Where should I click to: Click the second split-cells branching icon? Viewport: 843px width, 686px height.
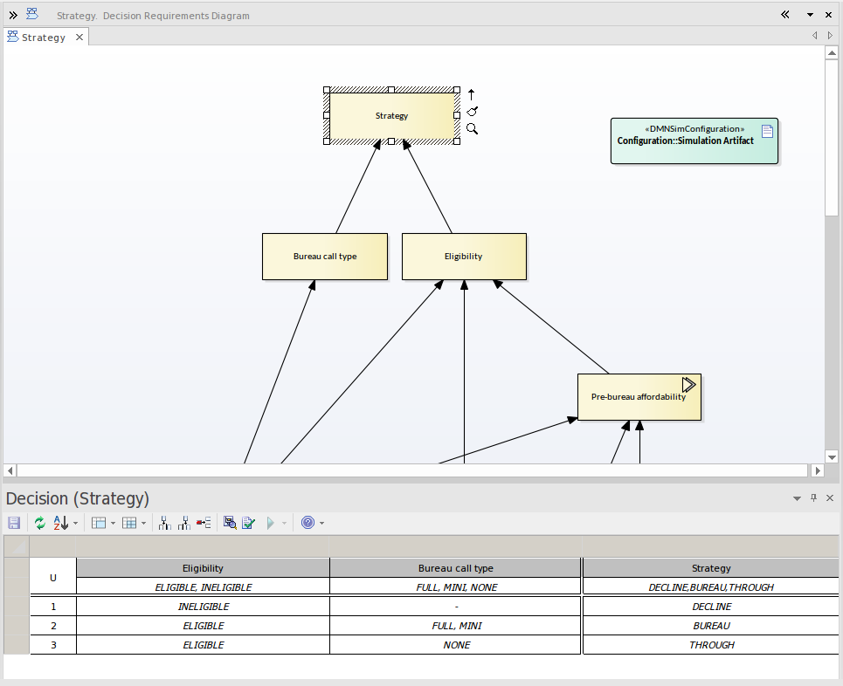184,523
